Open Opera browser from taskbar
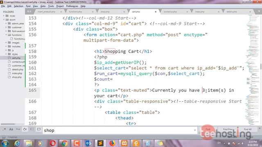This screenshot has height=147, width=262. point(53,143)
